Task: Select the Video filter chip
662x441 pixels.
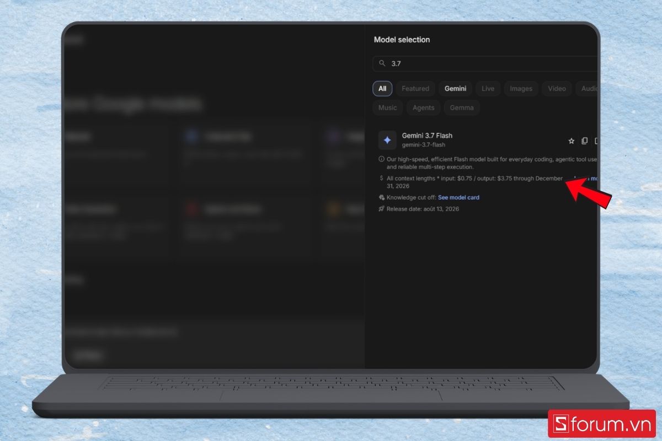Action: (x=557, y=89)
